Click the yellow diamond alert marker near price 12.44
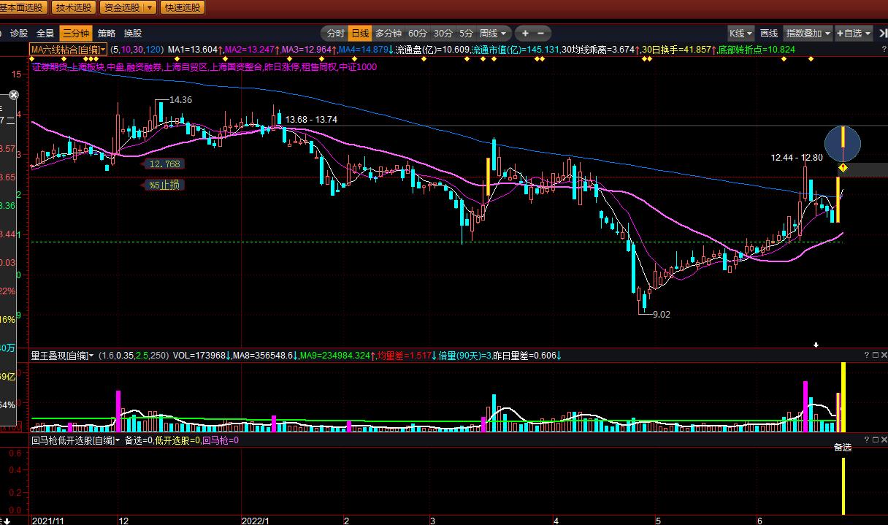This screenshot has height=525, width=888. 842,168
